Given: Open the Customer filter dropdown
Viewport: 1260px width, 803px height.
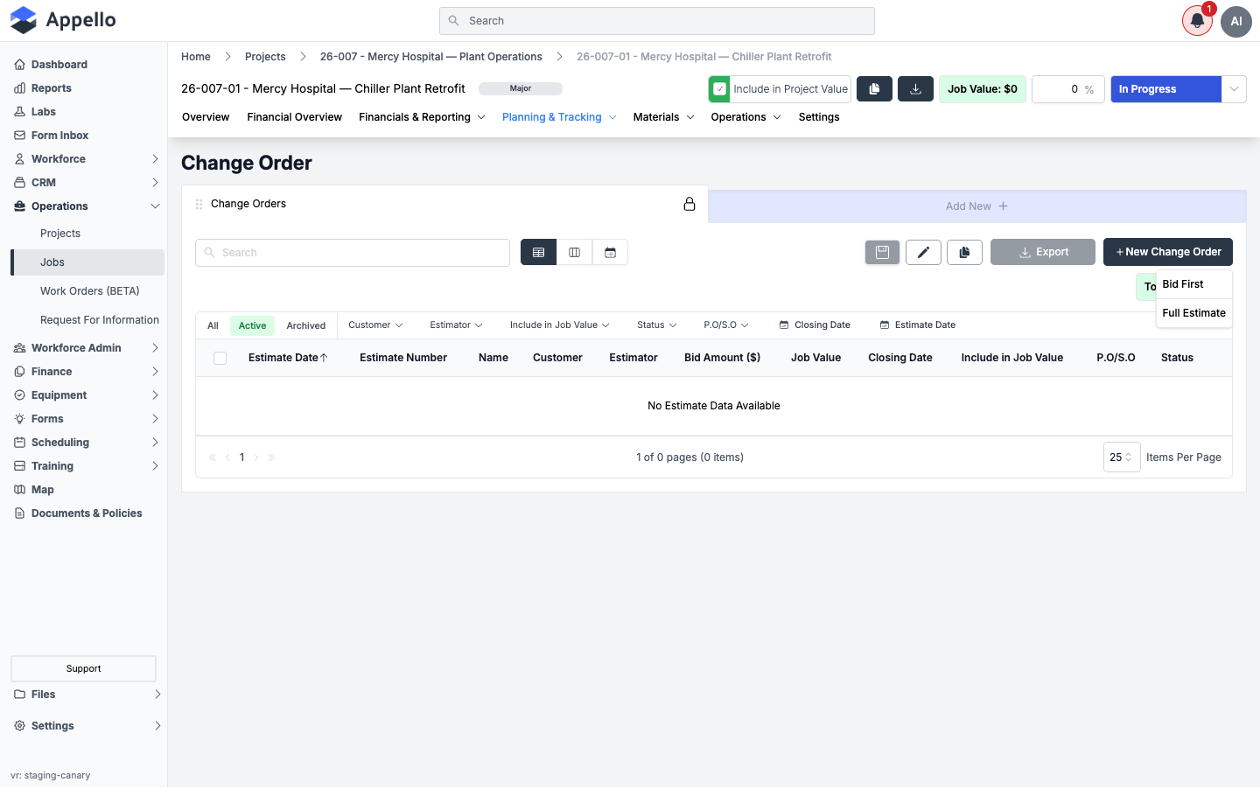Looking at the screenshot, I should [x=375, y=325].
